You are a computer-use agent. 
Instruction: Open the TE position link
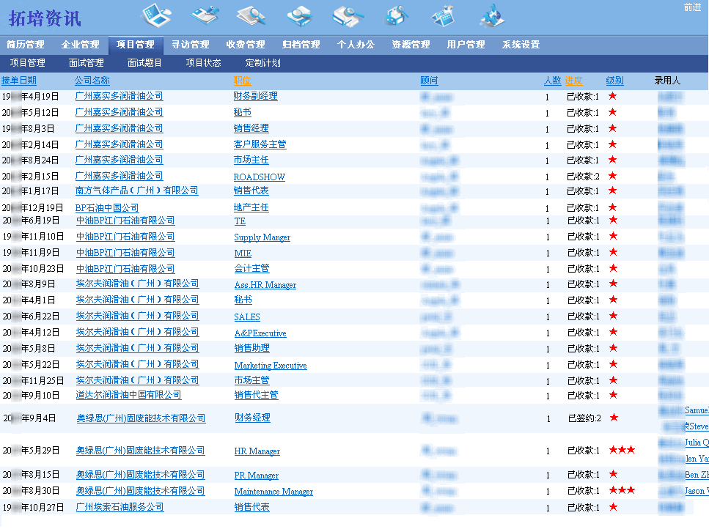240,221
